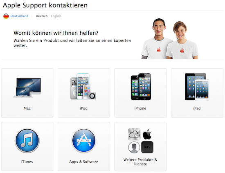The height and width of the screenshot is (173, 225).
Task: Open Apps & Software support label
Action: click(84, 162)
